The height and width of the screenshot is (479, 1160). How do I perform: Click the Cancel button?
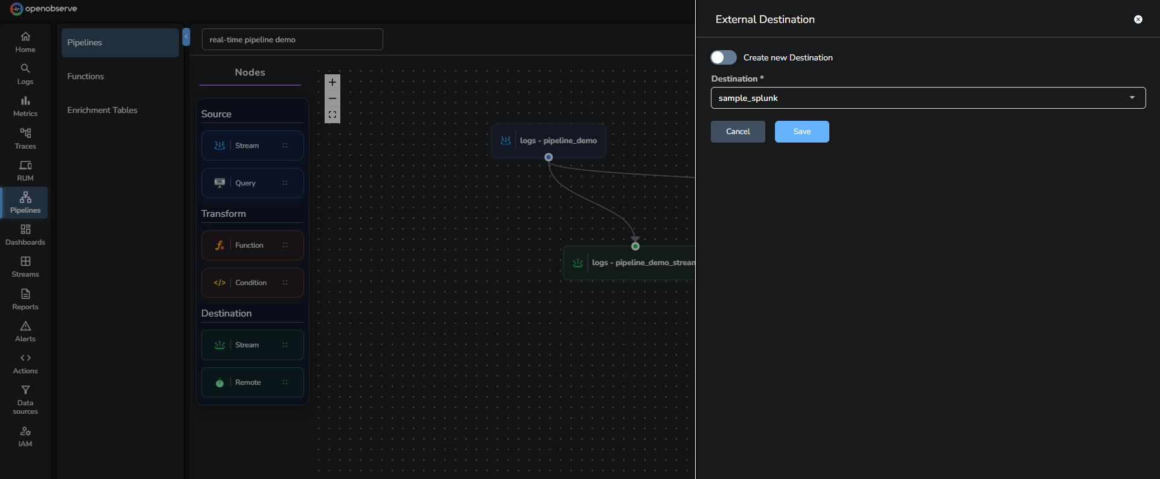click(737, 132)
